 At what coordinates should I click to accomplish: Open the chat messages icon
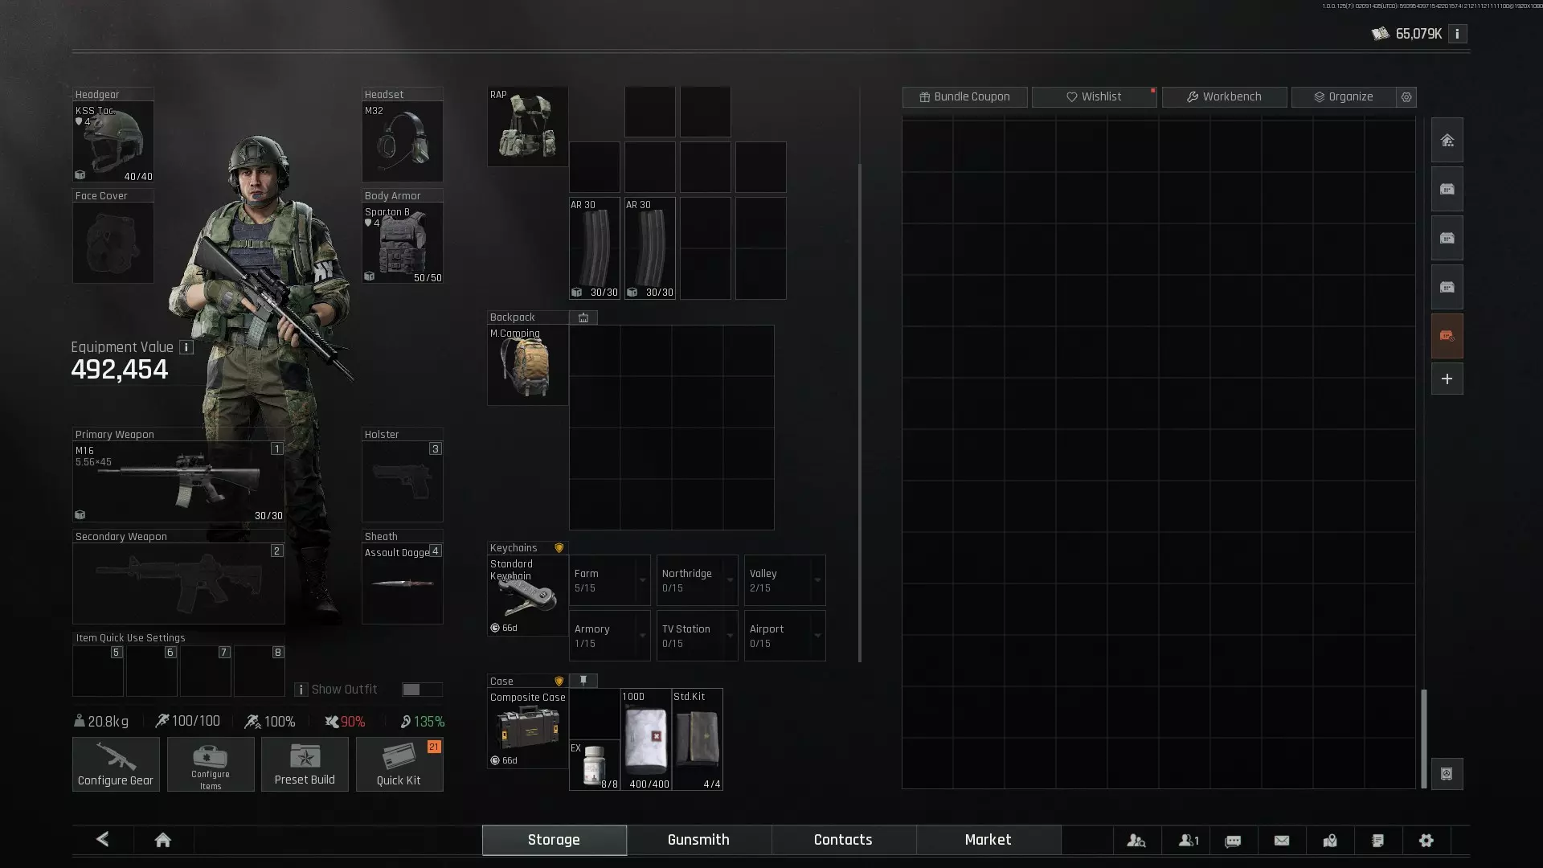1233,840
